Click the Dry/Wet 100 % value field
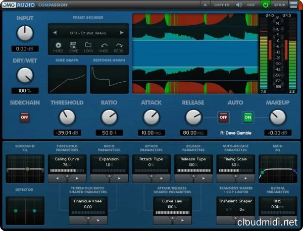 (25, 91)
